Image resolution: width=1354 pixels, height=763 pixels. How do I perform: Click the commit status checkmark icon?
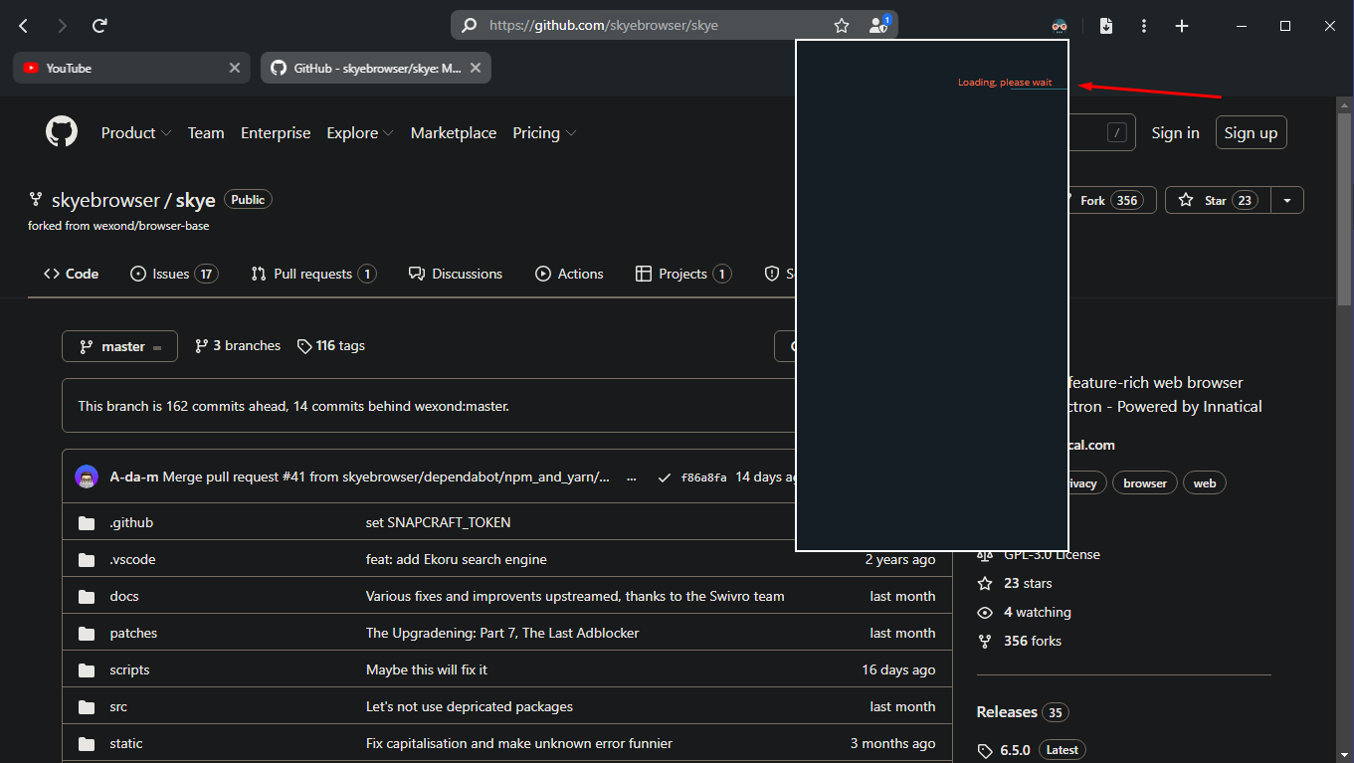665,477
